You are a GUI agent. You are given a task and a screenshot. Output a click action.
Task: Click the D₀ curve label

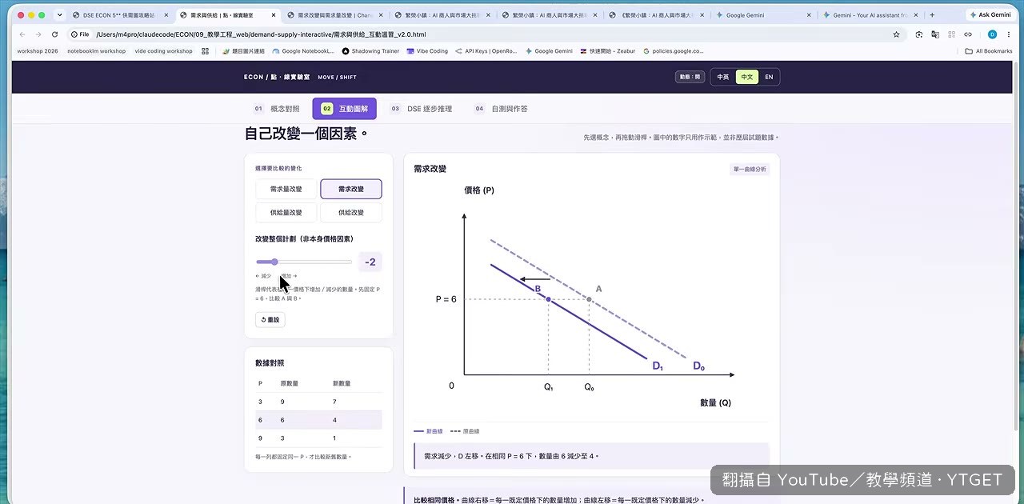tap(698, 366)
